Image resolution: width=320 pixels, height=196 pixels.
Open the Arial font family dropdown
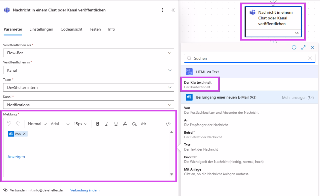(x=60, y=124)
